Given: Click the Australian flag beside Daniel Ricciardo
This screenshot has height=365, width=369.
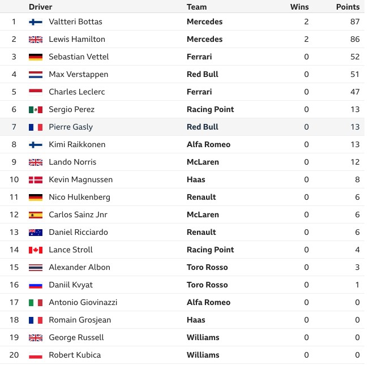Looking at the screenshot, I should (36, 233).
